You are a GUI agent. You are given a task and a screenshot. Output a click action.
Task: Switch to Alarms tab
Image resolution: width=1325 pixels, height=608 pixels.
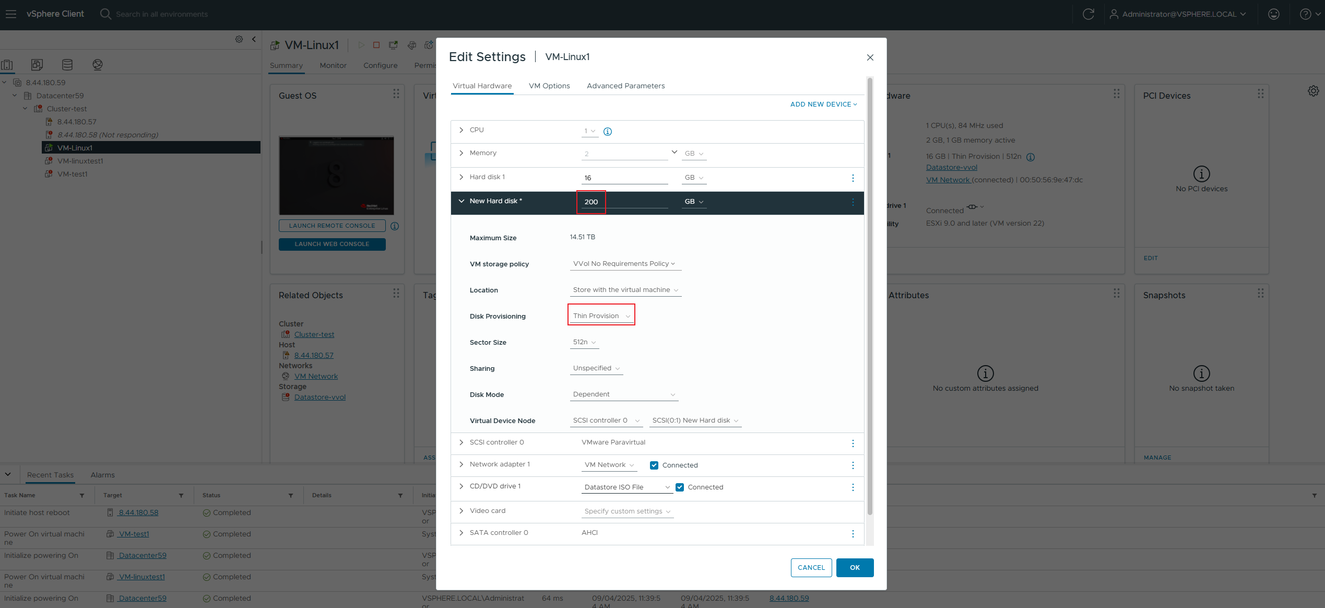click(x=103, y=475)
